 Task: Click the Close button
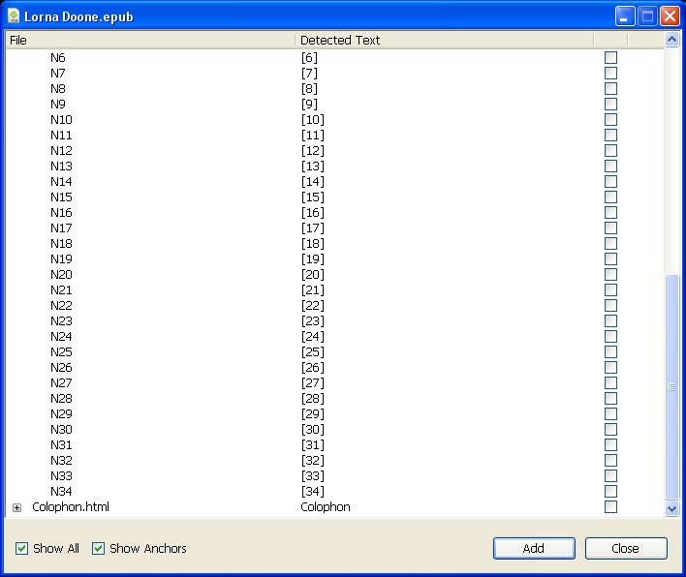point(626,548)
